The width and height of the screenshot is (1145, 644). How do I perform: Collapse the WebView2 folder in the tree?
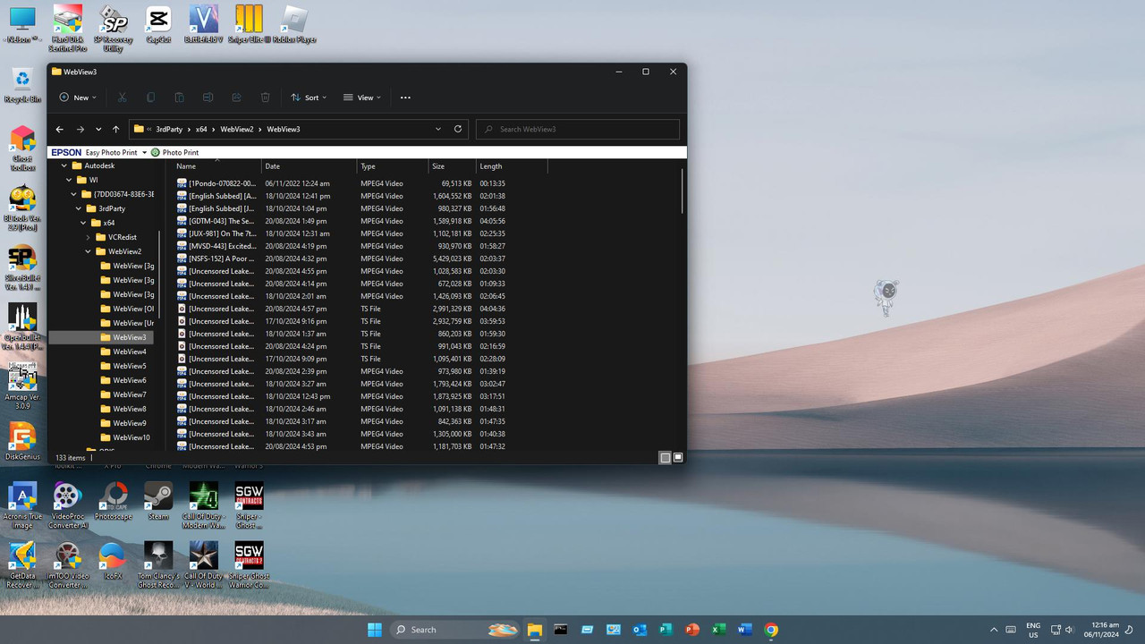(89, 251)
